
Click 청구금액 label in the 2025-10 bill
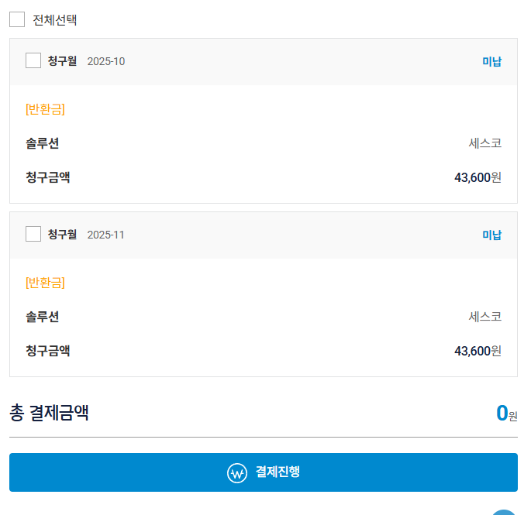tap(48, 177)
